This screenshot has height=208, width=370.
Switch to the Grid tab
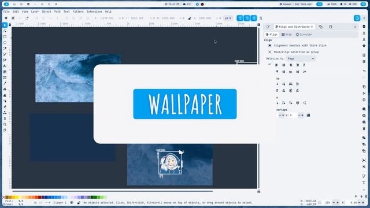(x=287, y=35)
